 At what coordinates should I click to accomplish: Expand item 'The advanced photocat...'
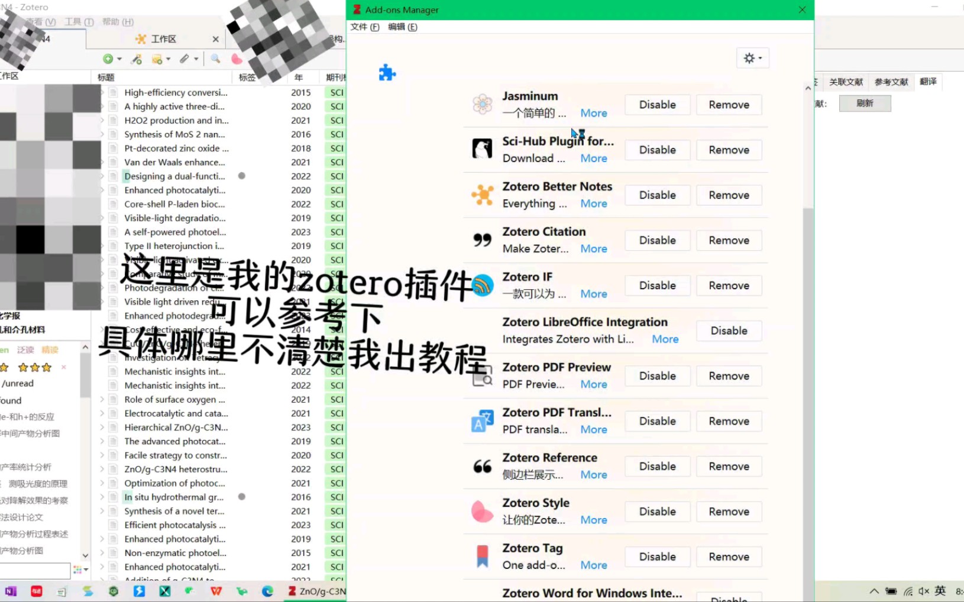[102, 441]
